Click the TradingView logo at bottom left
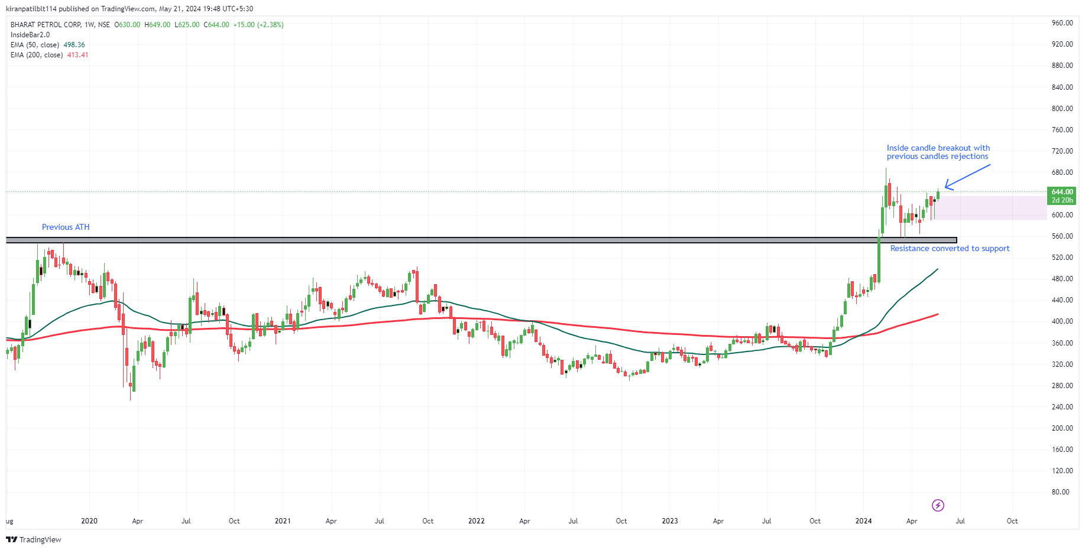 [x=34, y=539]
